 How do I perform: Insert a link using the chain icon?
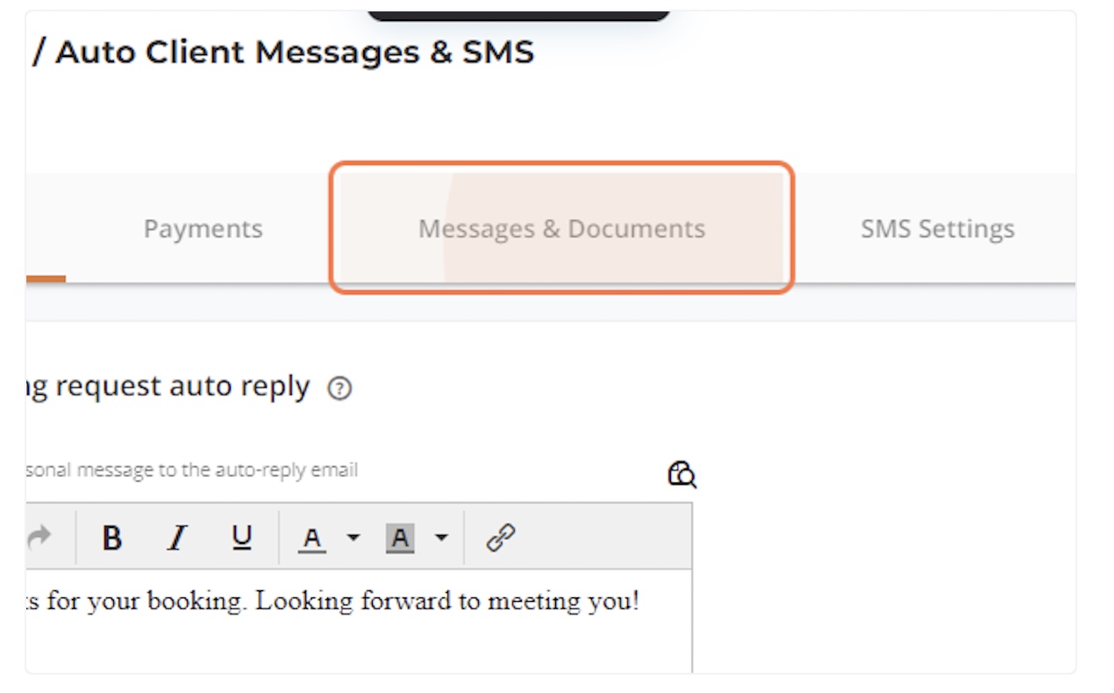500,537
